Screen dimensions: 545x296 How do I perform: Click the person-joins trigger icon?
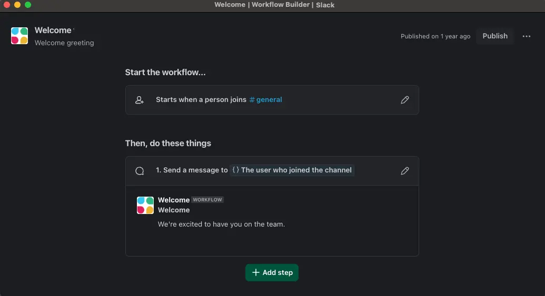tap(140, 100)
